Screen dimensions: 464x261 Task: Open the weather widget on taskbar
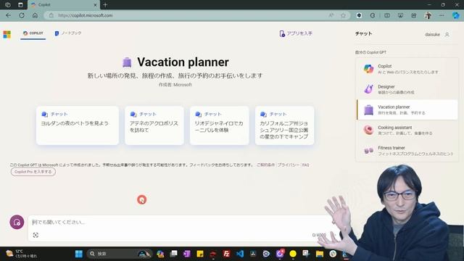[x=21, y=254]
